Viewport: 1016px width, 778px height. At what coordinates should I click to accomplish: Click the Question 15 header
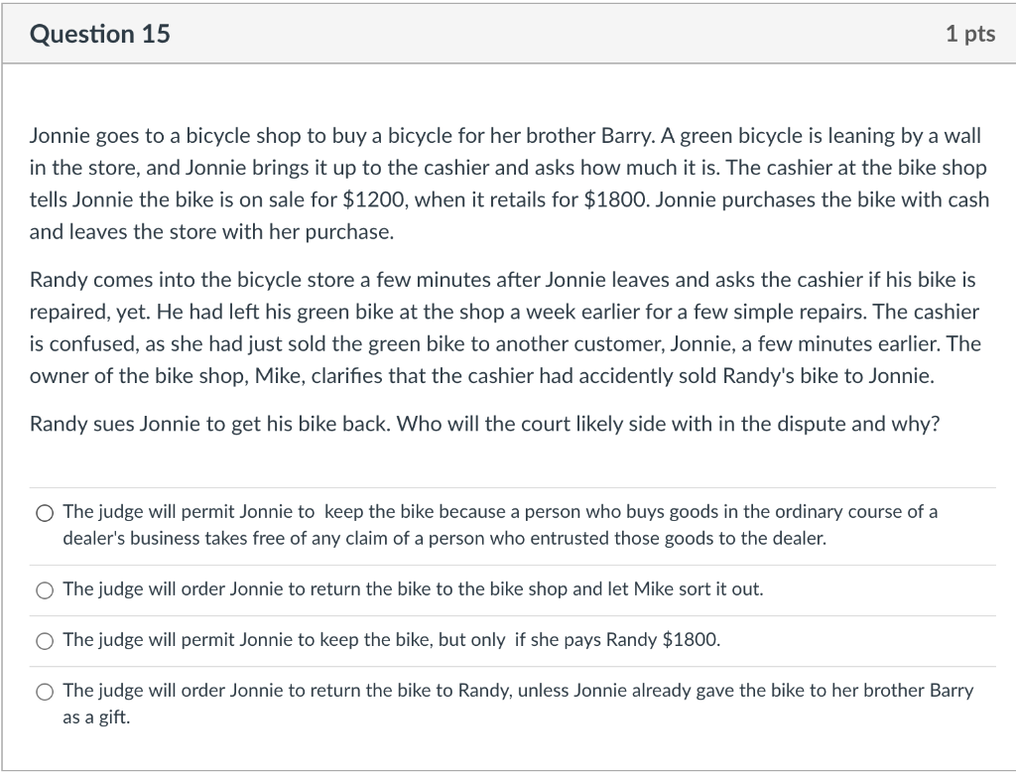[x=100, y=33]
